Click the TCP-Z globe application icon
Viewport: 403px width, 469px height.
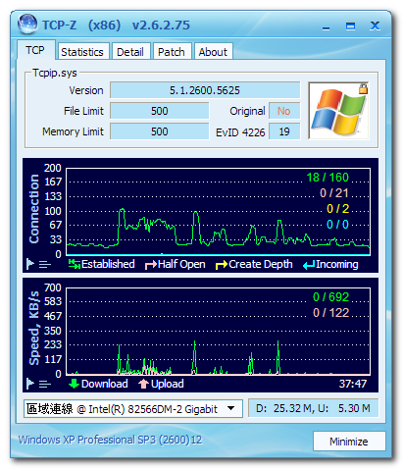click(27, 24)
